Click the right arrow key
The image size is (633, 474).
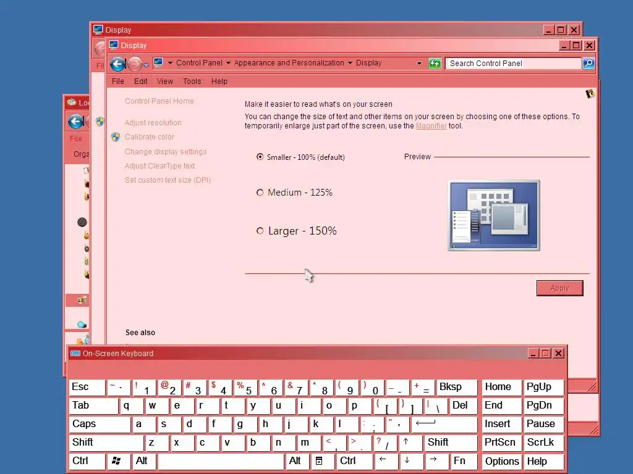click(x=437, y=462)
